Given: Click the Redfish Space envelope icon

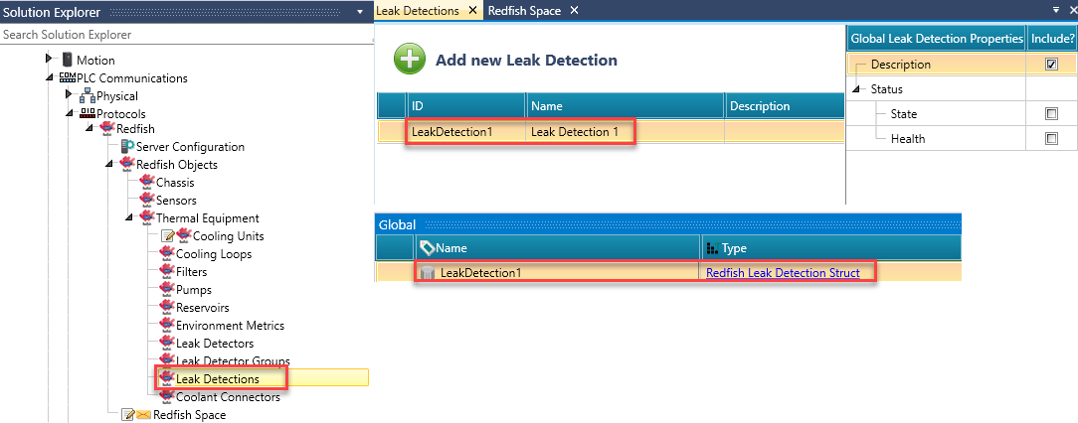Looking at the screenshot, I should (x=142, y=415).
